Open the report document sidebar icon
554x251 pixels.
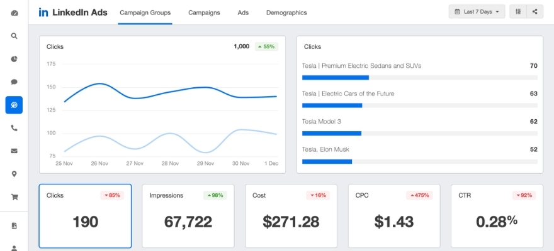14,226
